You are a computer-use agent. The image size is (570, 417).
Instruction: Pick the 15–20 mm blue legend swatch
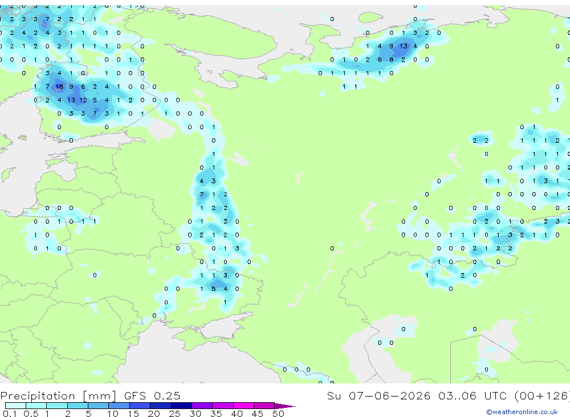pos(140,406)
